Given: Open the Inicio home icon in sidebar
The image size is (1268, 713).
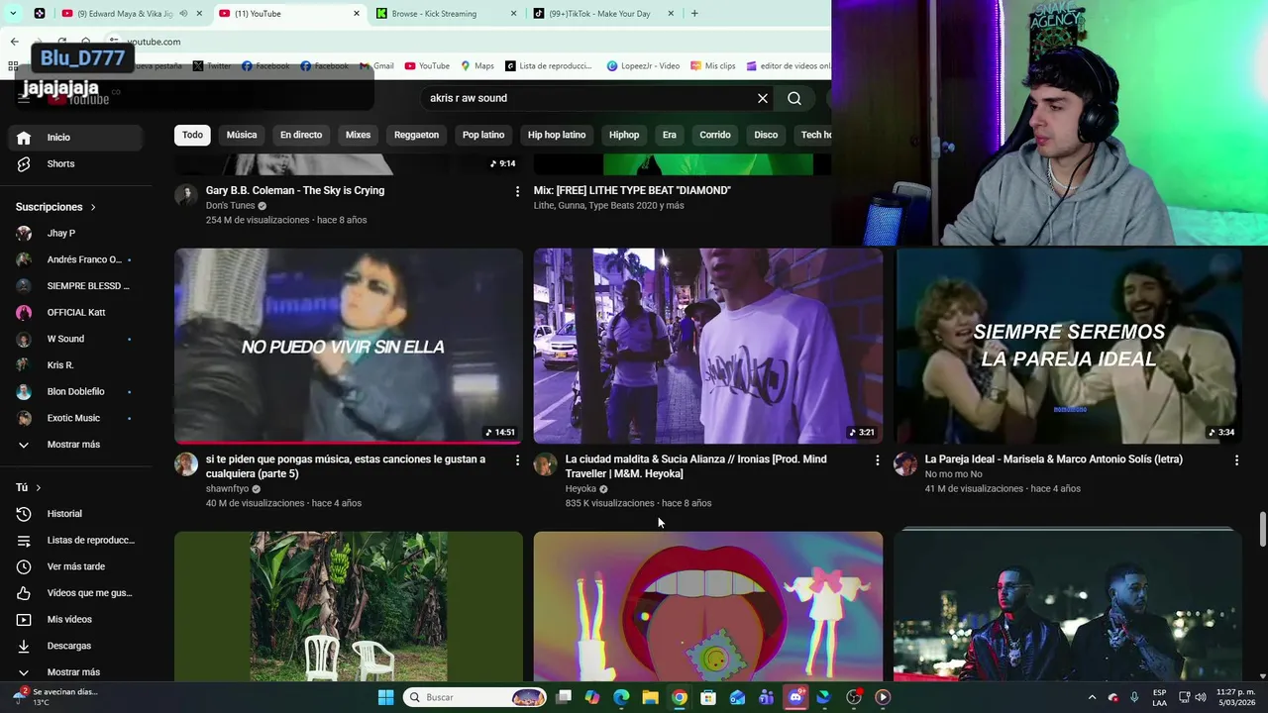Looking at the screenshot, I should click(x=24, y=138).
